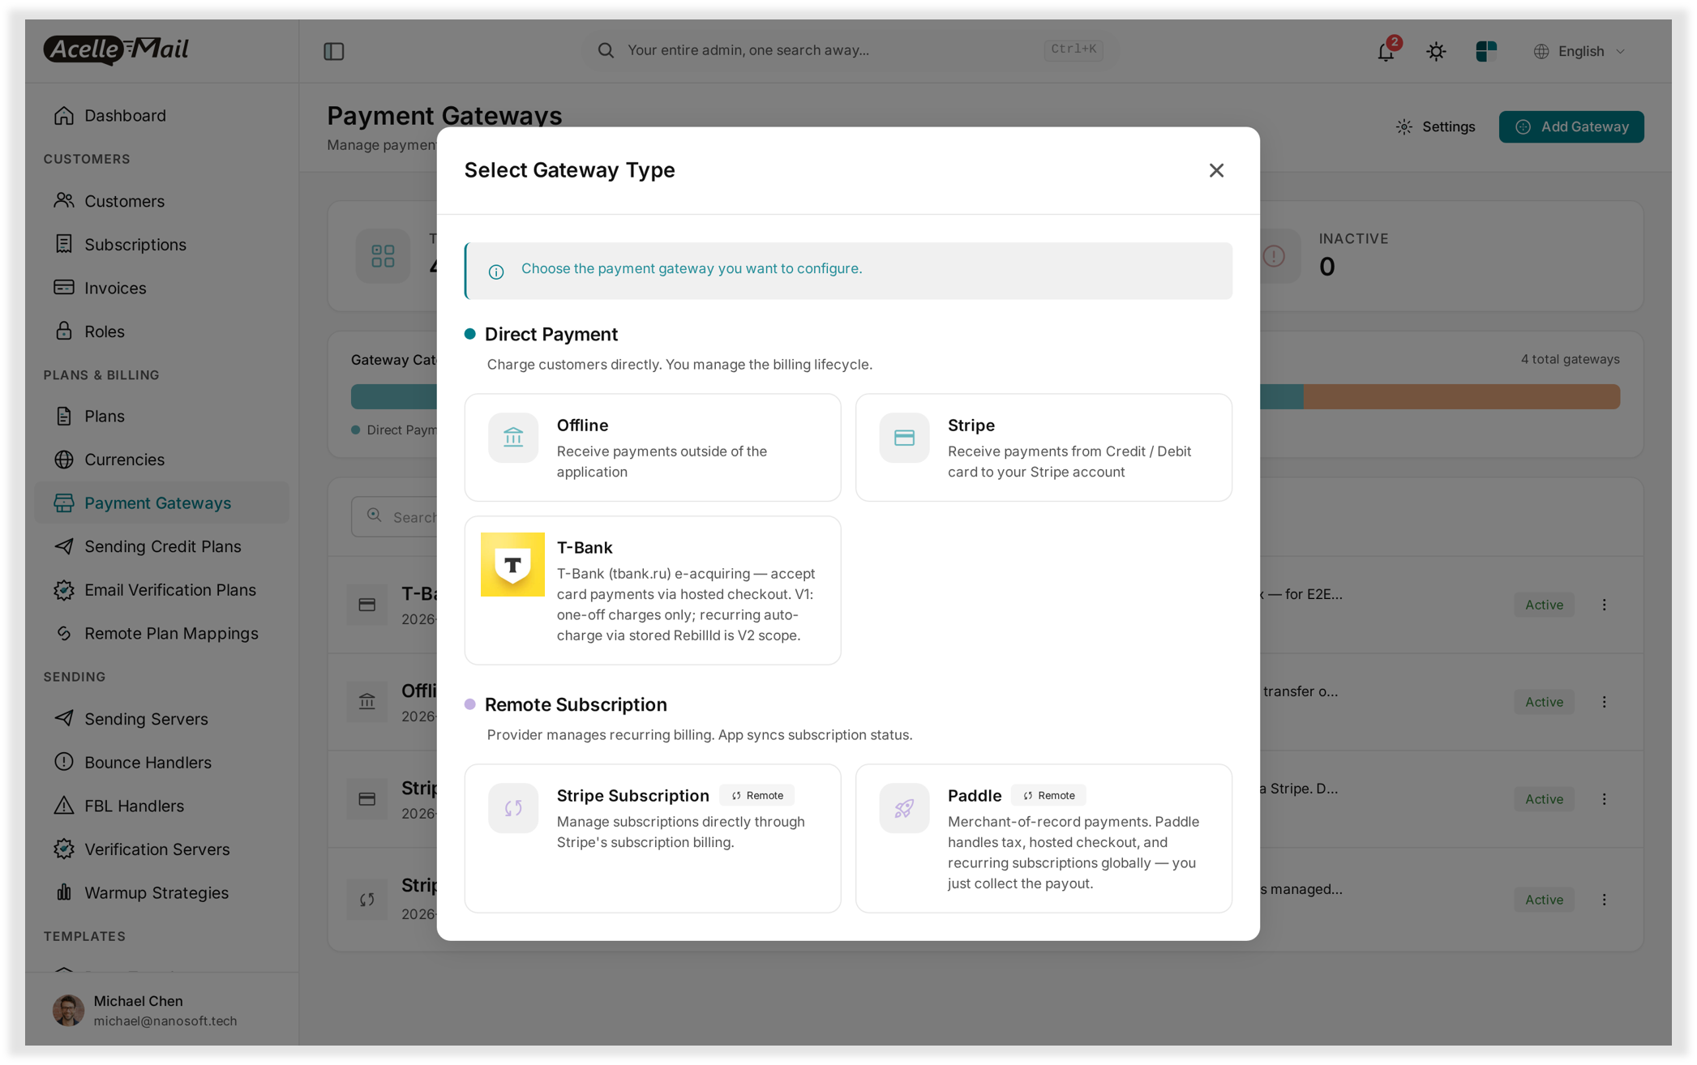Click Michael Chen's avatar photo
The height and width of the screenshot is (1065, 1697).
pyautogui.click(x=68, y=1011)
